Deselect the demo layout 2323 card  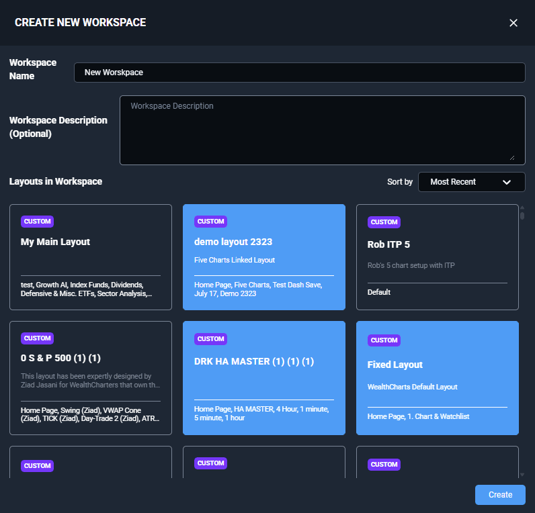point(264,257)
